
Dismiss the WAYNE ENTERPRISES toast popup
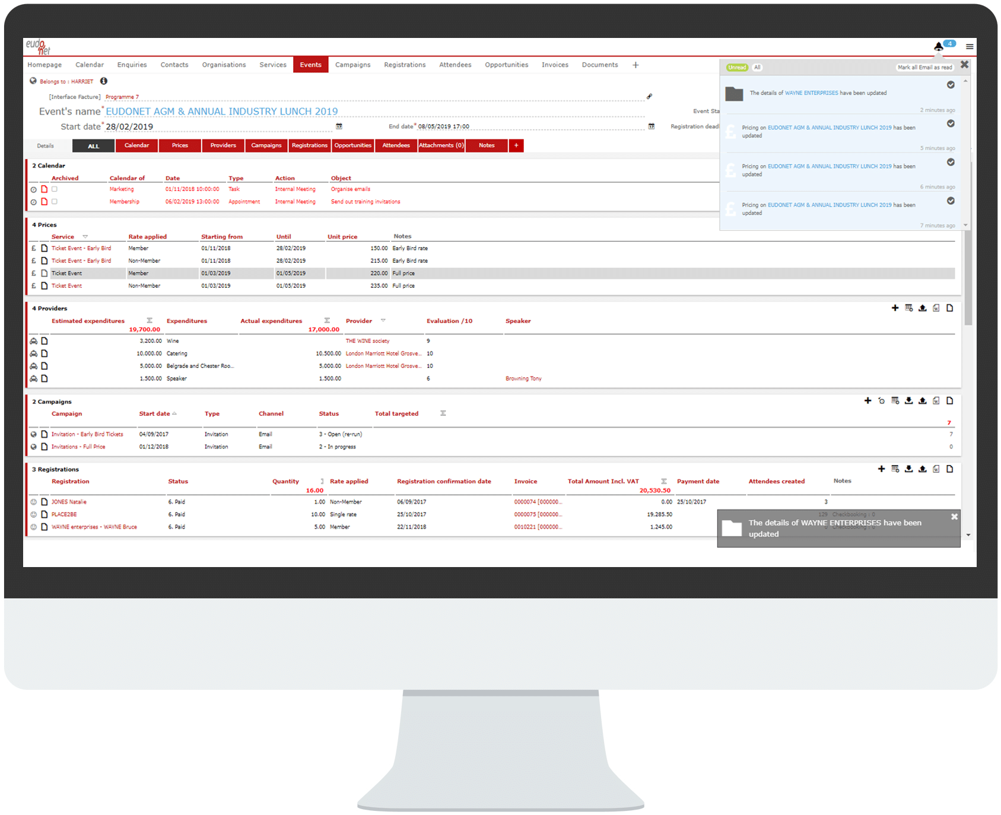pos(954,517)
